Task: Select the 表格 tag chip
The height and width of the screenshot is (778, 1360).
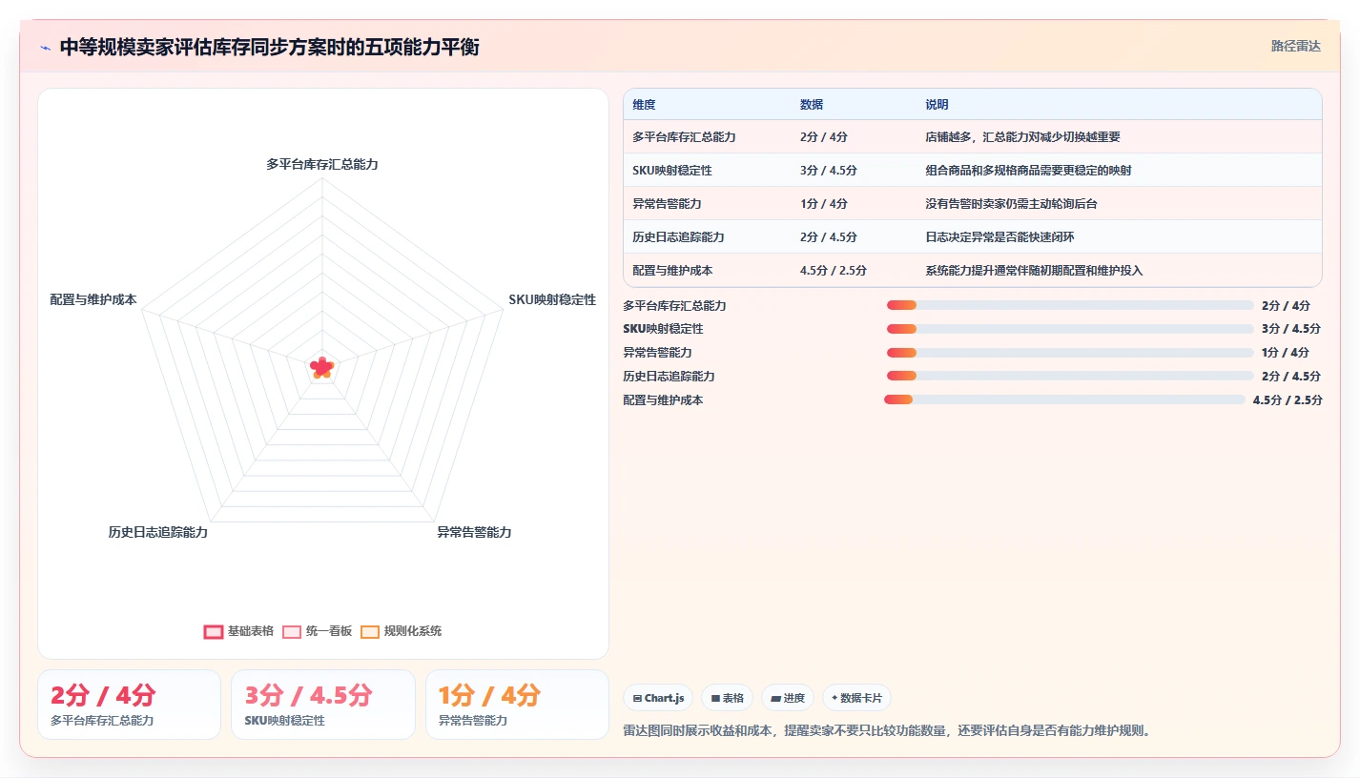Action: click(x=727, y=698)
